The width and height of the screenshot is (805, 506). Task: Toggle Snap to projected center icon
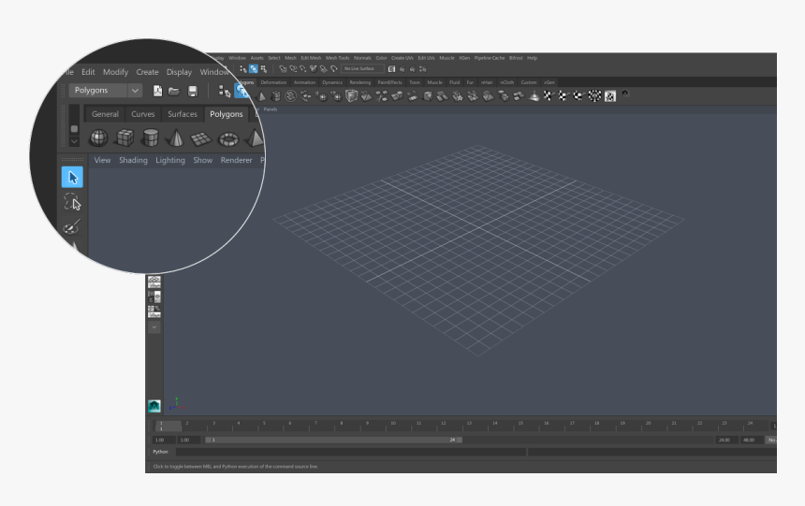(x=314, y=69)
